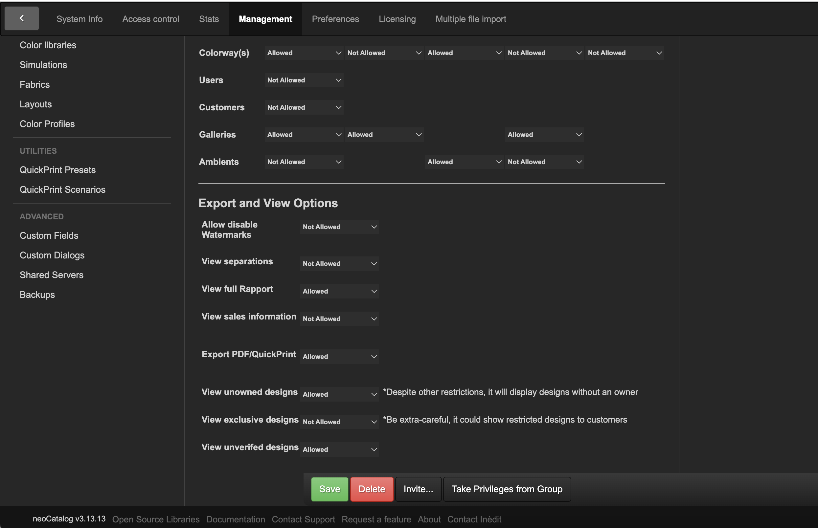Expand the Export PDF/QuickPrint dropdown

pos(339,357)
